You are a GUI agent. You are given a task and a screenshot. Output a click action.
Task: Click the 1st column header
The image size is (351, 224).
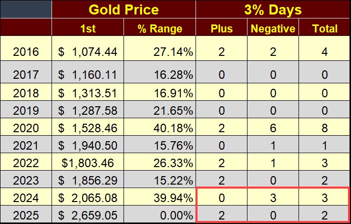87,28
